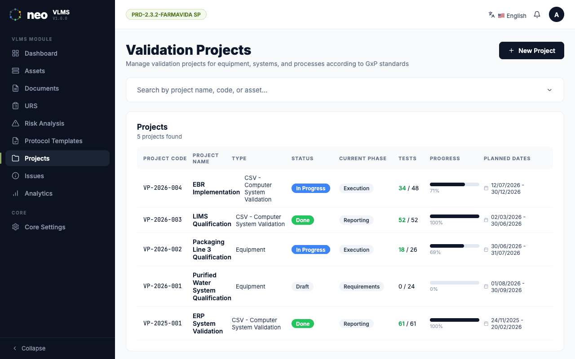Open Dashboard from the sidebar
This screenshot has height=359, width=575.
click(57, 53)
